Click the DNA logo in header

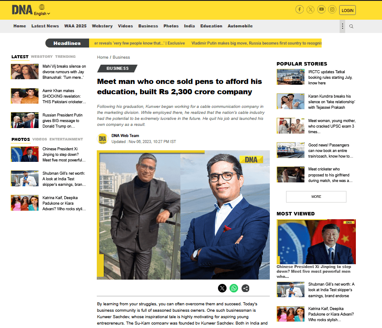point(22,10)
